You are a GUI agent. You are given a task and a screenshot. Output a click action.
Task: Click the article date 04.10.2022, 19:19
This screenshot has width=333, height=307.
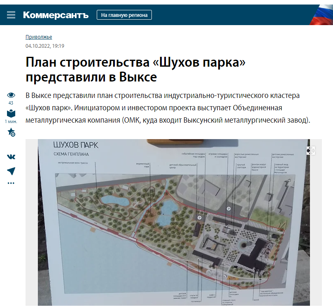pos(45,46)
